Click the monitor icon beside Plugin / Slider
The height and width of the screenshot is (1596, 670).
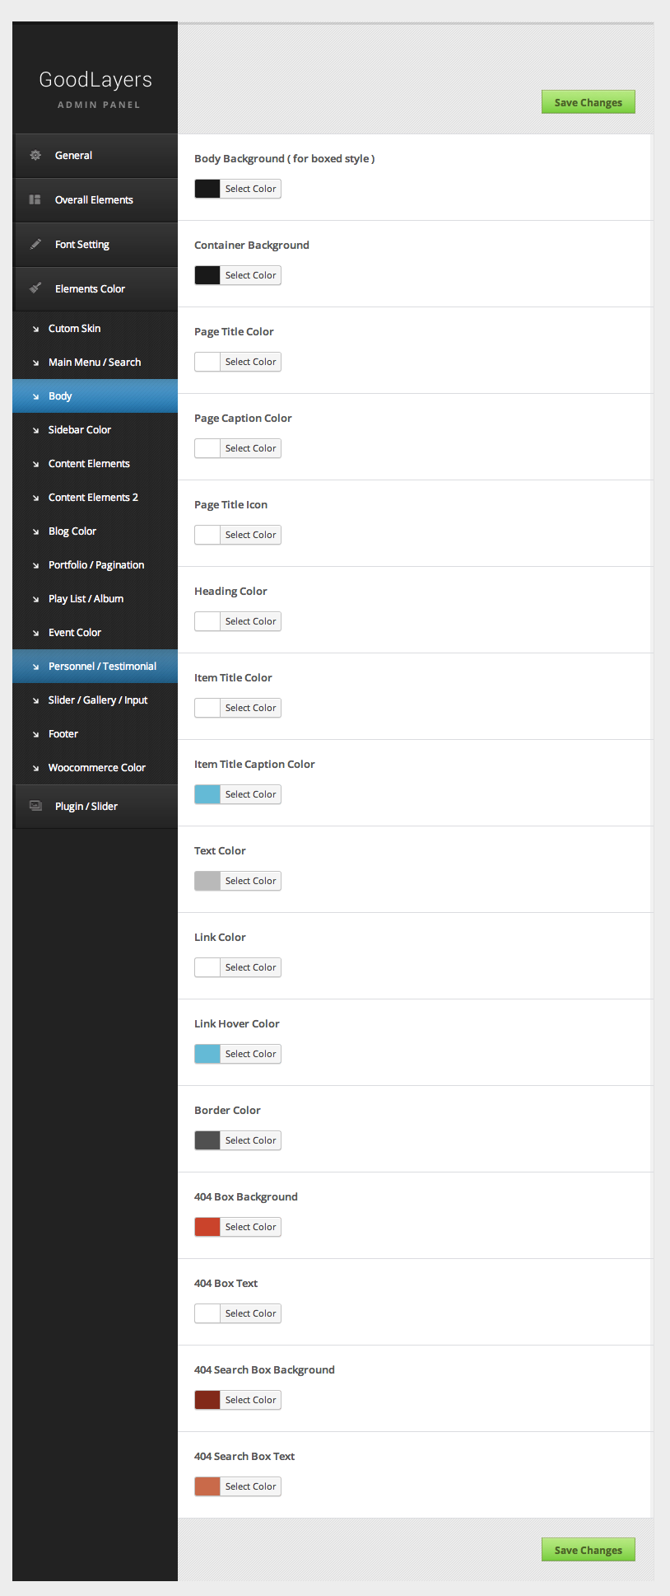(35, 806)
